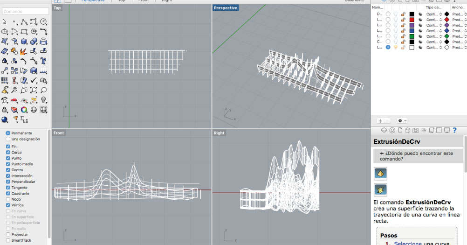Open linetype dropdown of the first black layer

click(x=433, y=14)
